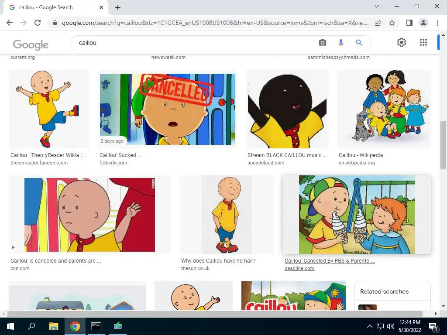This screenshot has width=447, height=335.
Task: Open the ice cream Caillou image
Action: tap(357, 215)
